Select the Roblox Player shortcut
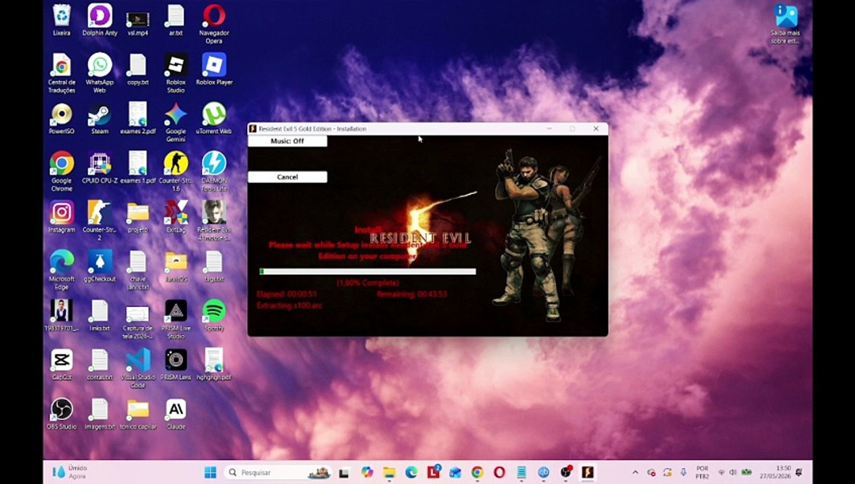This screenshot has height=484, width=855. 214,69
